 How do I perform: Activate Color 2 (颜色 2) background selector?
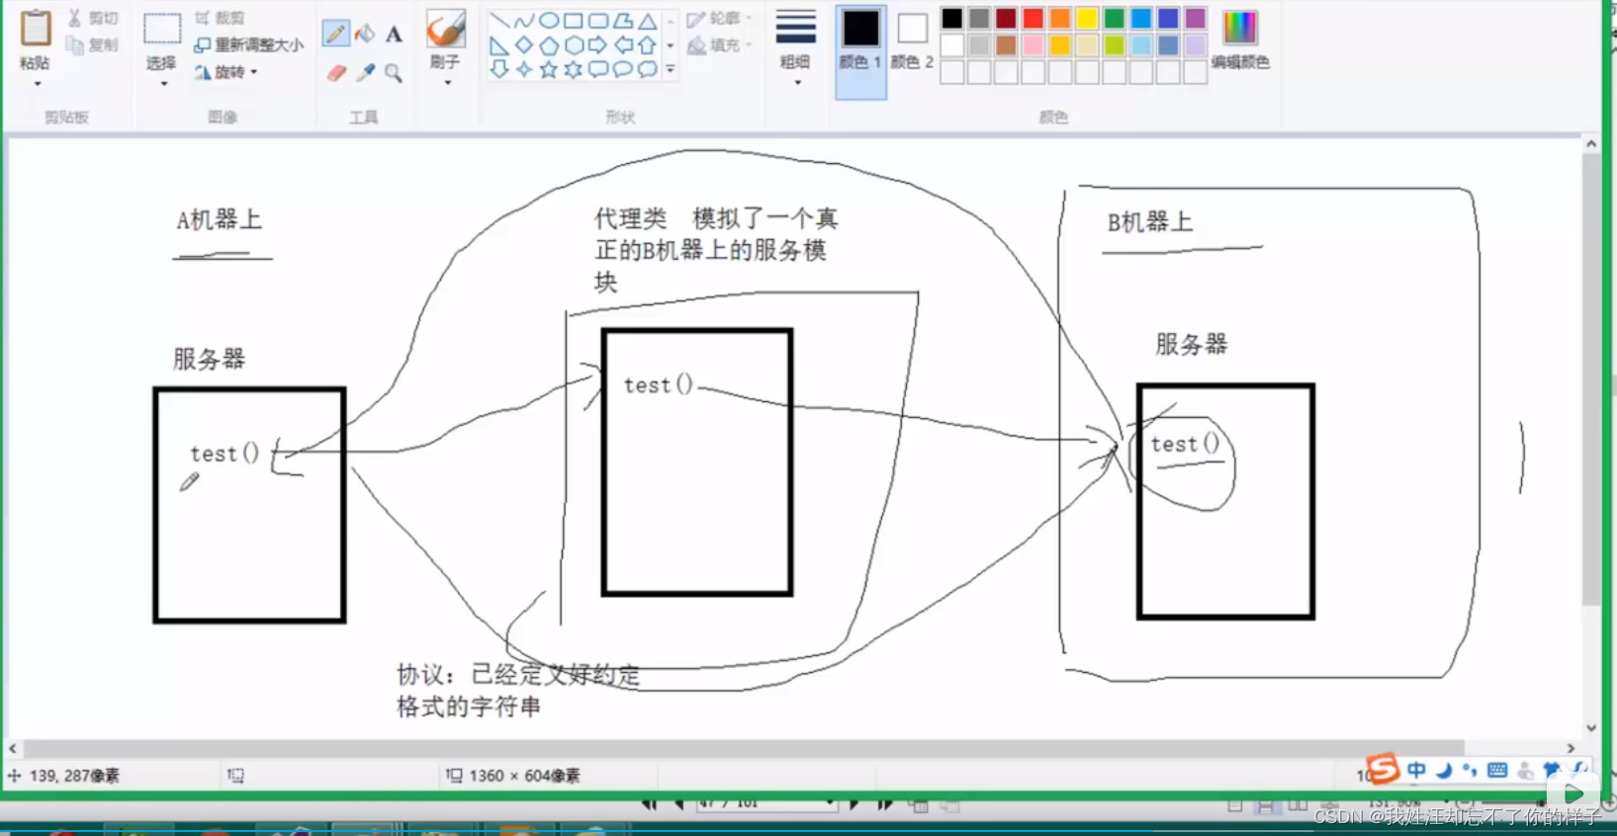[x=912, y=40]
